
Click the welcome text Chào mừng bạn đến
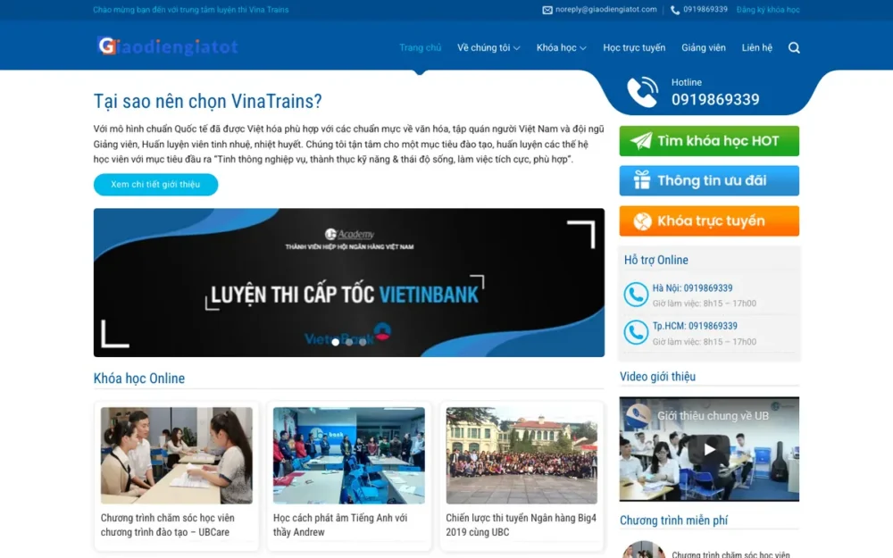(x=191, y=10)
